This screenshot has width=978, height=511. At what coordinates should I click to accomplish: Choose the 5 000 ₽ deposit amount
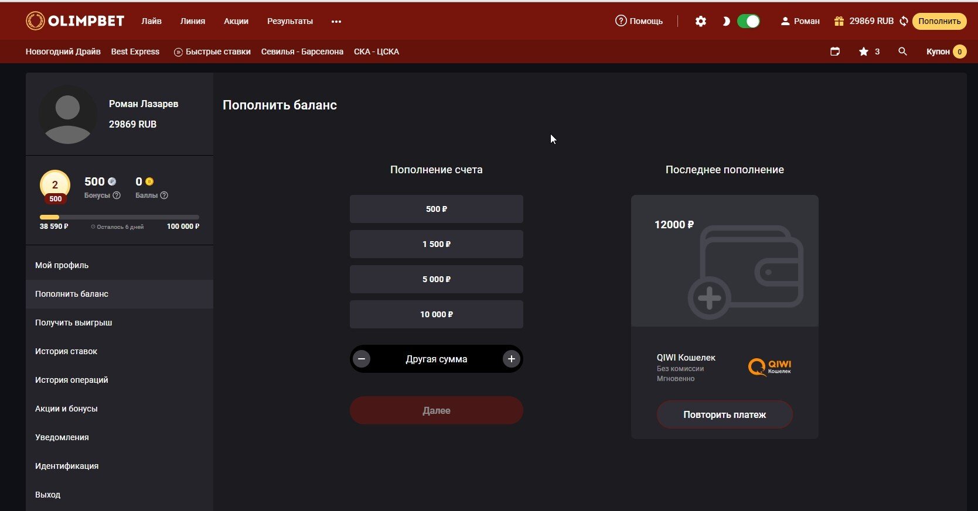436,279
